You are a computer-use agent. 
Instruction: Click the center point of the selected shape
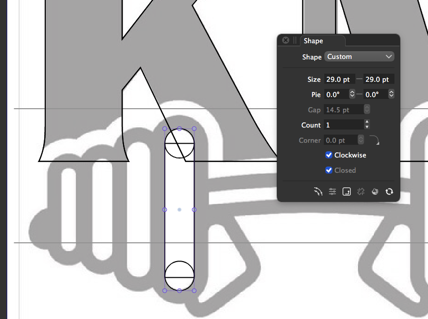click(179, 209)
